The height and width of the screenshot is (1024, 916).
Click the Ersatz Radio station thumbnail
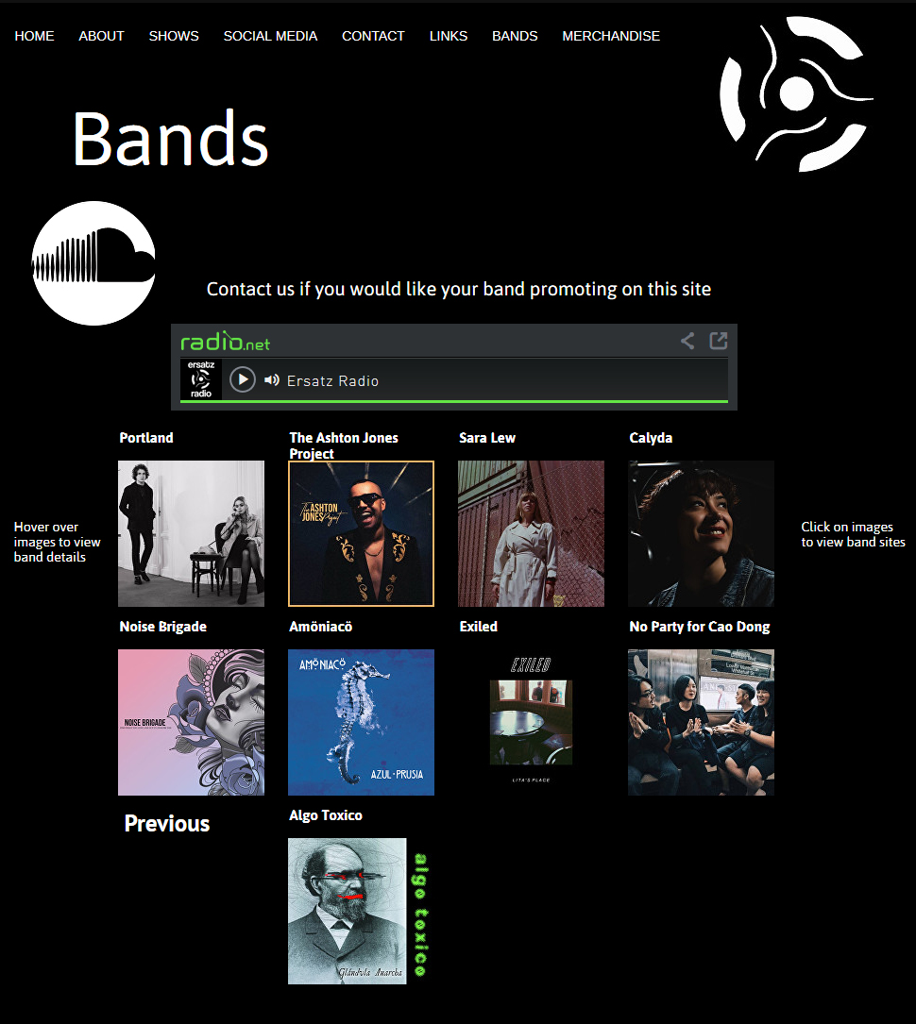pyautogui.click(x=201, y=379)
